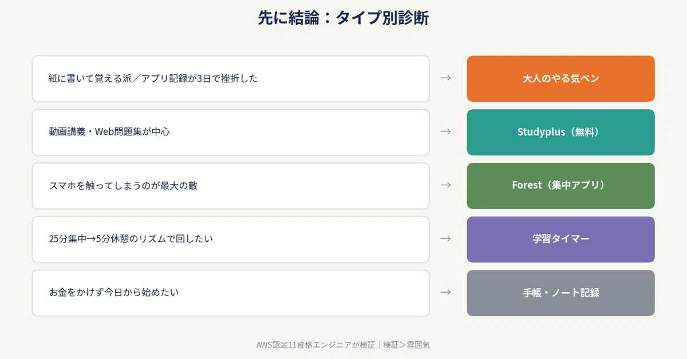
Task: Choose the 25分集中→5分休憩 rhythm card
Action: coord(231,239)
